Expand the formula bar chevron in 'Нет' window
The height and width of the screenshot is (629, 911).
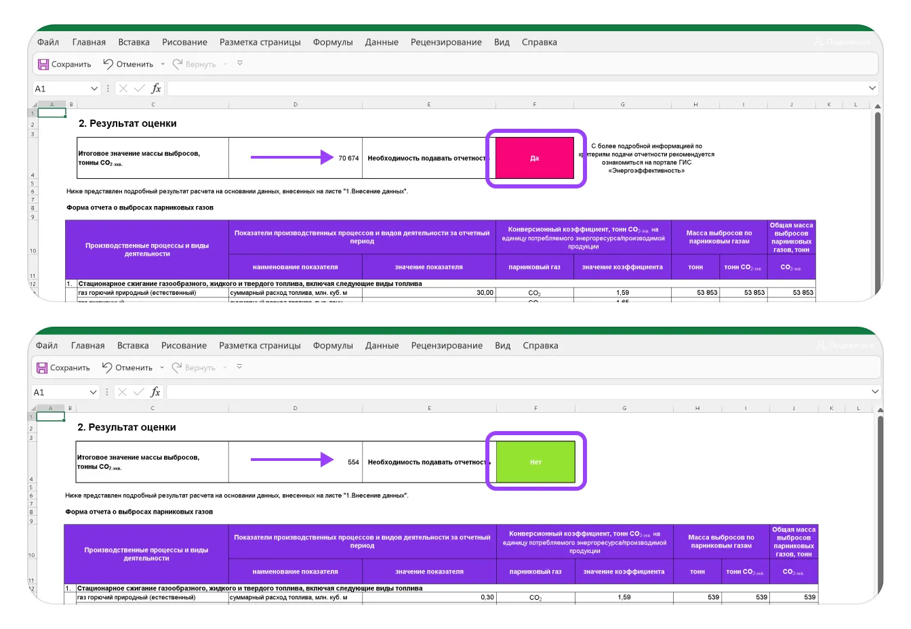[x=874, y=392]
